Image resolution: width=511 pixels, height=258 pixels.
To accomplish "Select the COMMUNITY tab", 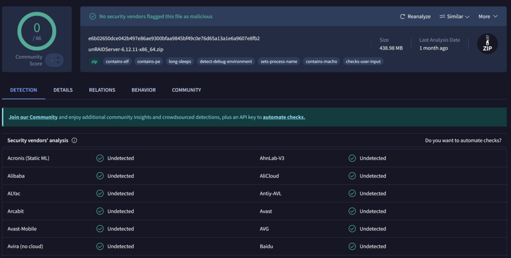I will coord(187,90).
